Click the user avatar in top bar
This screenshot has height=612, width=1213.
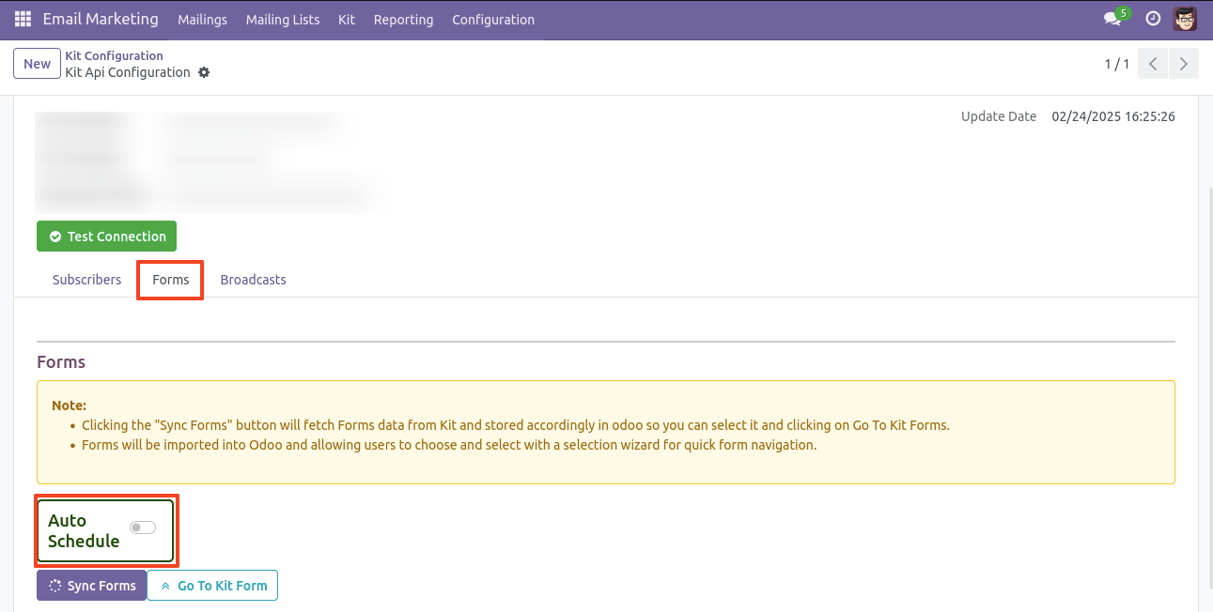[x=1185, y=19]
